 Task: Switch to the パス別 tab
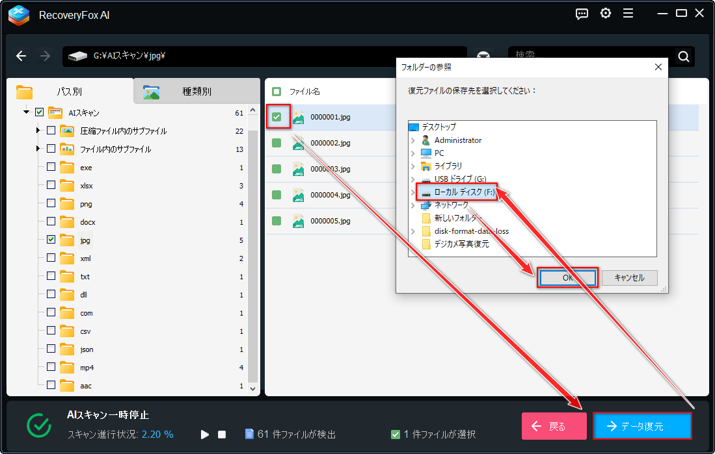(x=69, y=92)
